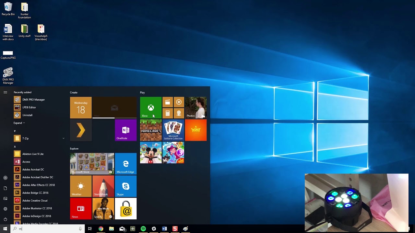This screenshot has height=233, width=415.
Task: Open Task View from the taskbar
Action: [x=90, y=229]
